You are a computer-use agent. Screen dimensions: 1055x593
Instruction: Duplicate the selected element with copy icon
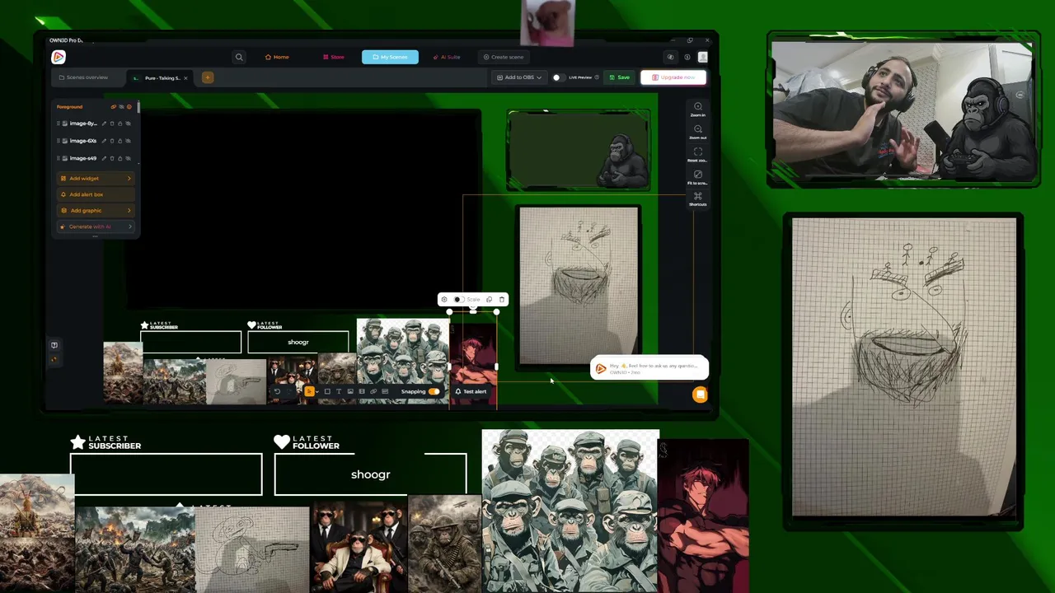[489, 300]
